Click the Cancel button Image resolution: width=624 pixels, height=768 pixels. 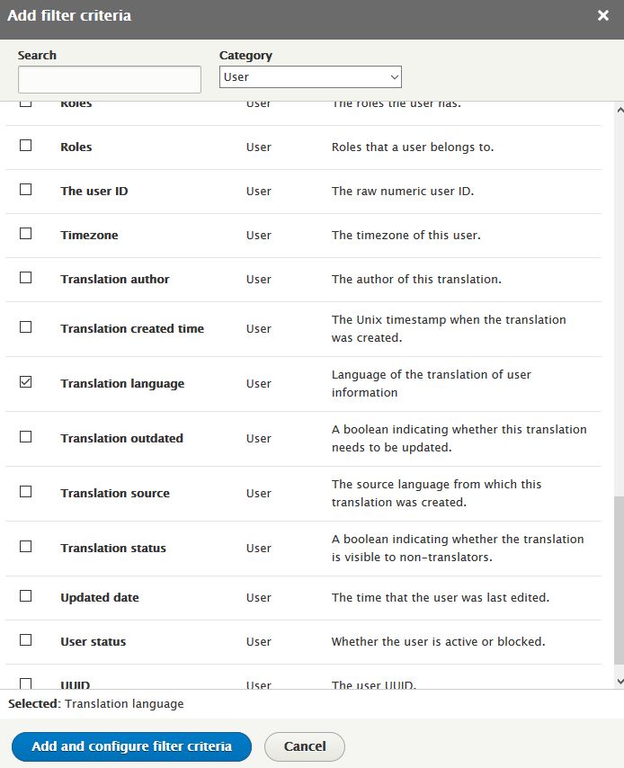click(305, 746)
